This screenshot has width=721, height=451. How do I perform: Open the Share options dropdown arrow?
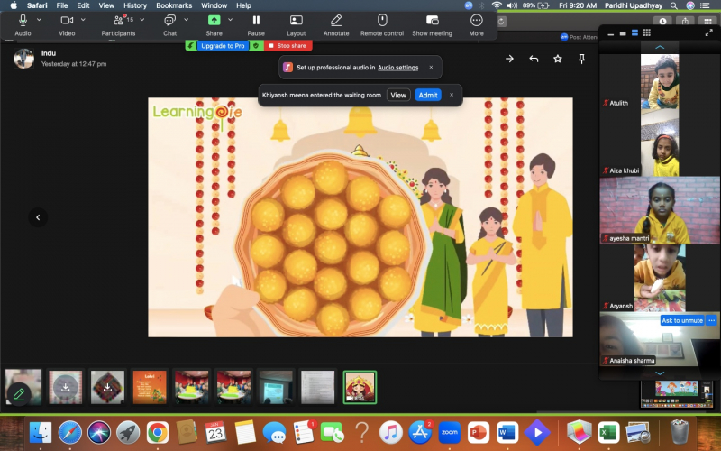[230, 19]
